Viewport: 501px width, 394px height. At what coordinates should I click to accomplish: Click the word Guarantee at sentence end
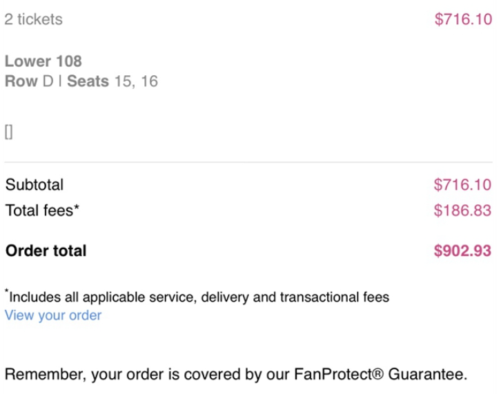click(x=426, y=375)
